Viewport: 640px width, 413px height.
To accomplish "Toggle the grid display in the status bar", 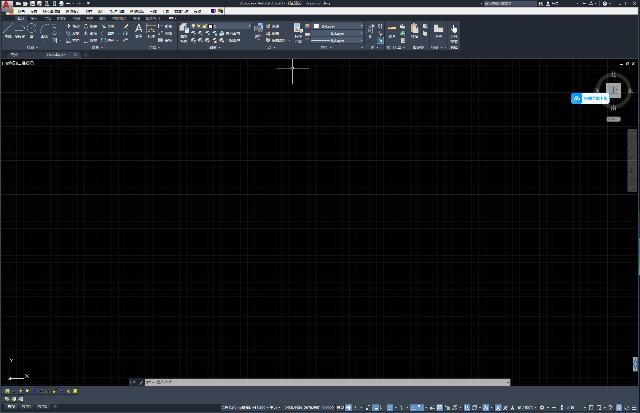I will click(x=348, y=408).
